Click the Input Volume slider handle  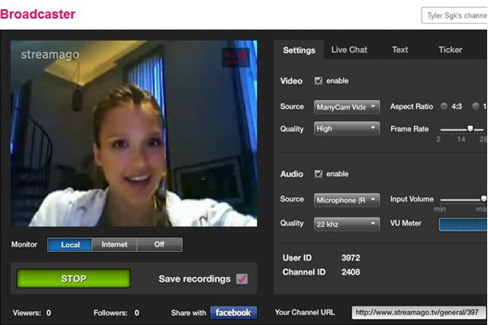(484, 198)
